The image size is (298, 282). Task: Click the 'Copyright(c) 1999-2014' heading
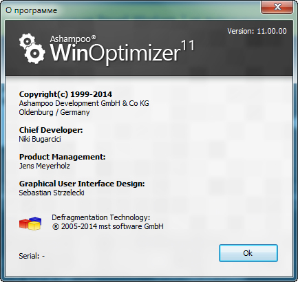(x=65, y=94)
